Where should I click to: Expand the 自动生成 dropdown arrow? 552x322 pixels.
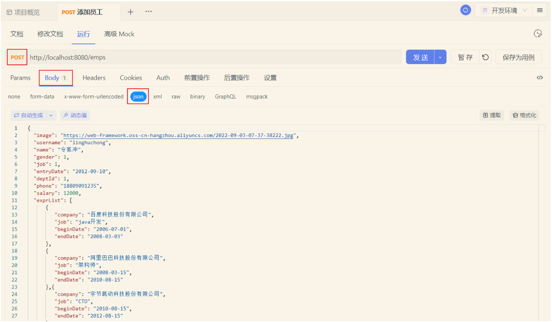click(x=51, y=115)
